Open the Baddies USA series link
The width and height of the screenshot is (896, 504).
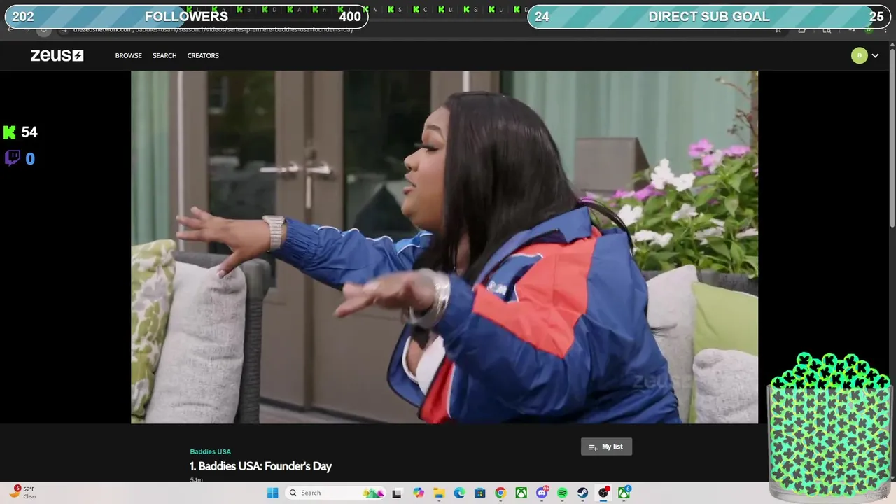pyautogui.click(x=210, y=451)
